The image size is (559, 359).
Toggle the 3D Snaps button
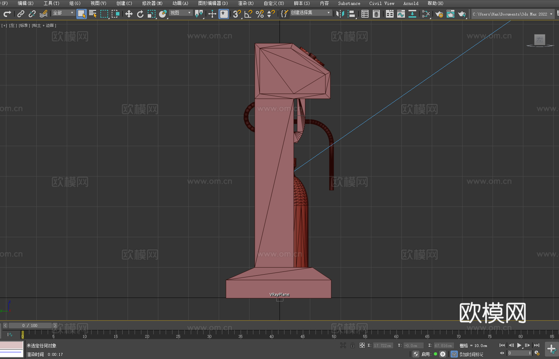236,14
